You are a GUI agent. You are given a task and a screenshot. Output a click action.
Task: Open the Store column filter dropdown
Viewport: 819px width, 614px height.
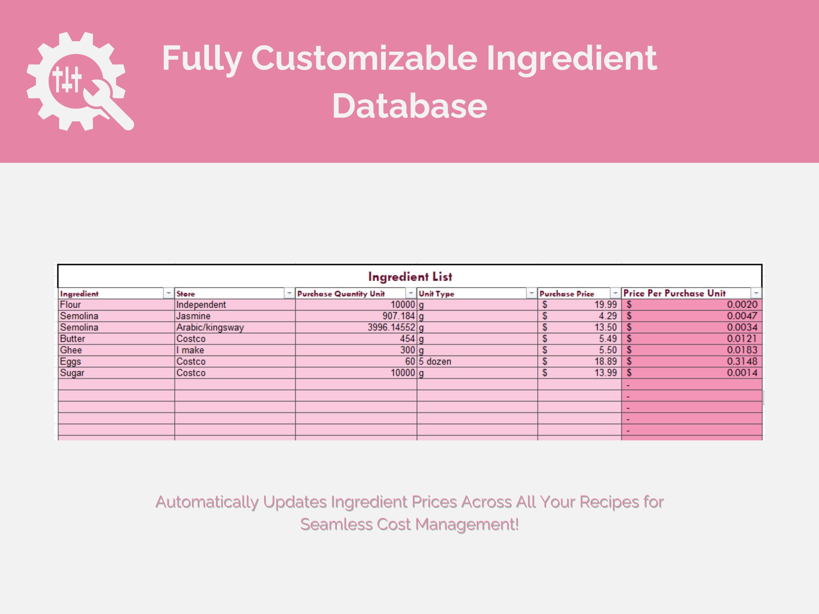[x=289, y=294]
